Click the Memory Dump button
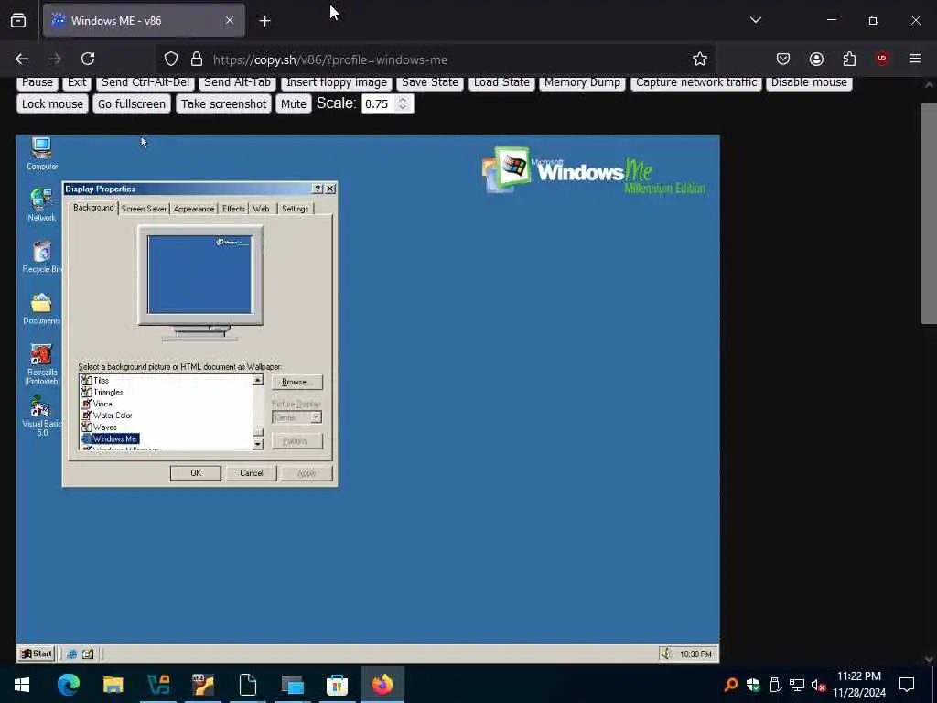Viewport: 937px width, 703px height. pos(582,82)
